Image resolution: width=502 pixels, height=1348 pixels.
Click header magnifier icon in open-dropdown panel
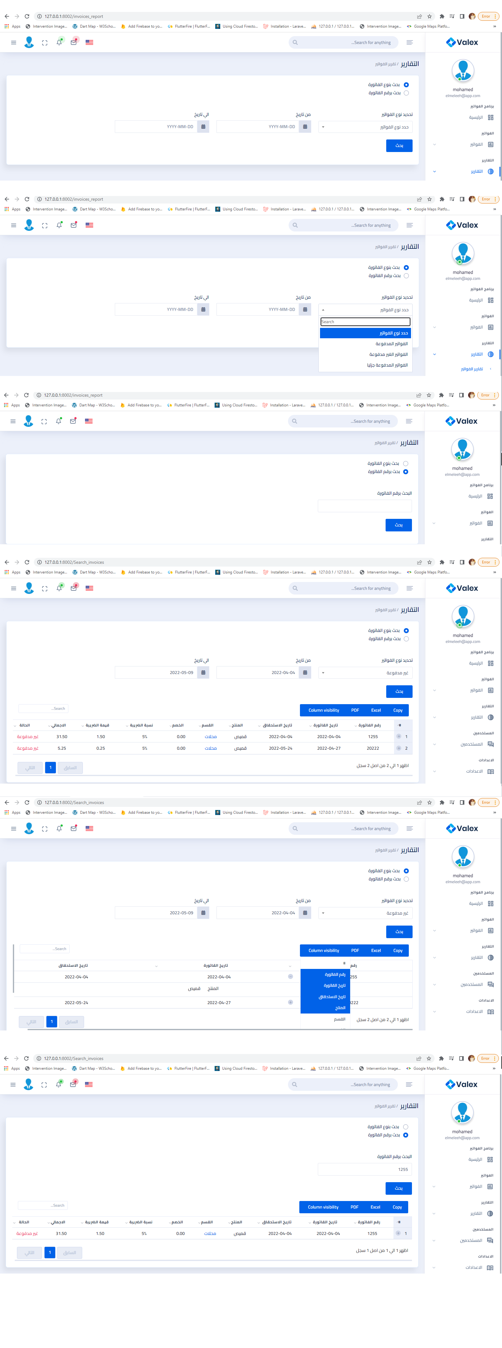(x=295, y=226)
